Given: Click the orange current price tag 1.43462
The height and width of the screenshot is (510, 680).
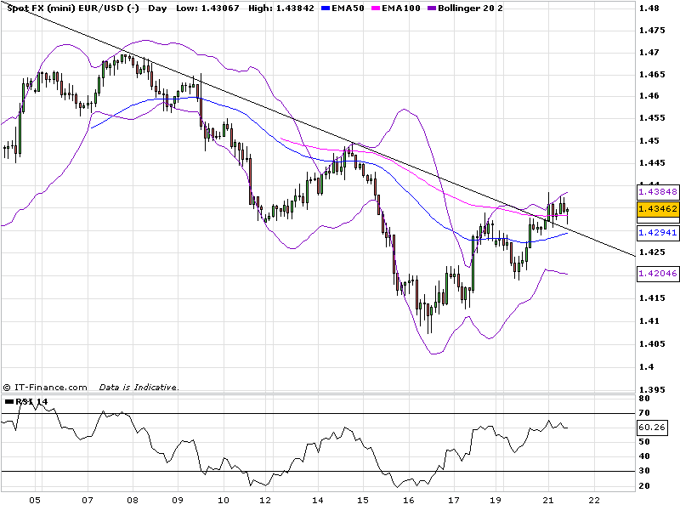Looking at the screenshot, I should point(658,209).
